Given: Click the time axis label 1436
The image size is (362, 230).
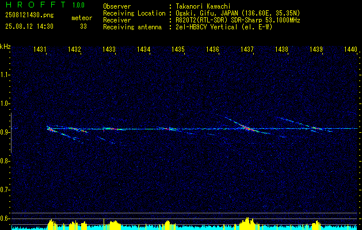Looking at the screenshot, I should point(212,49).
